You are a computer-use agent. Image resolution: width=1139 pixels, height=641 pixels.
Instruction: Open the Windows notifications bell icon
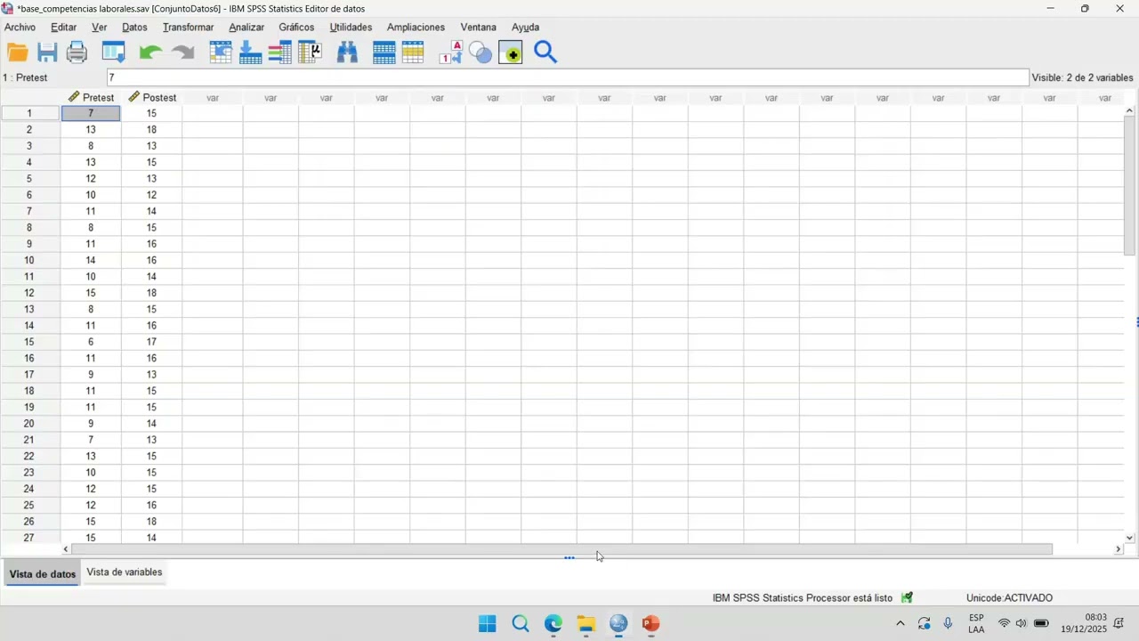pos(1119,623)
